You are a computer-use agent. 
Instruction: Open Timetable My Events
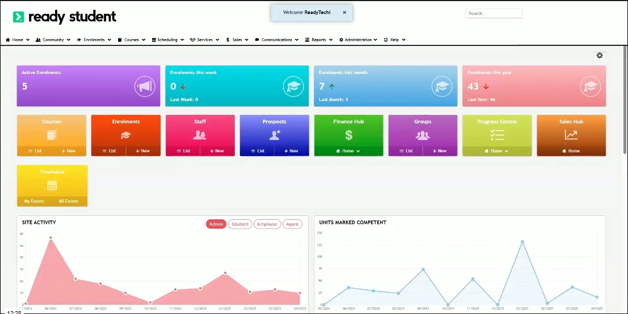click(x=34, y=201)
